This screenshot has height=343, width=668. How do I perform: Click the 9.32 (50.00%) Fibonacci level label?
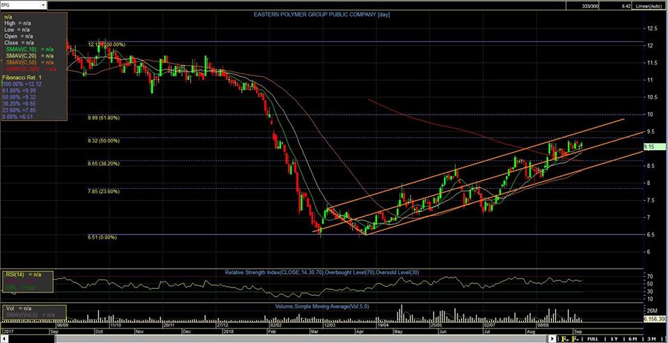point(104,141)
